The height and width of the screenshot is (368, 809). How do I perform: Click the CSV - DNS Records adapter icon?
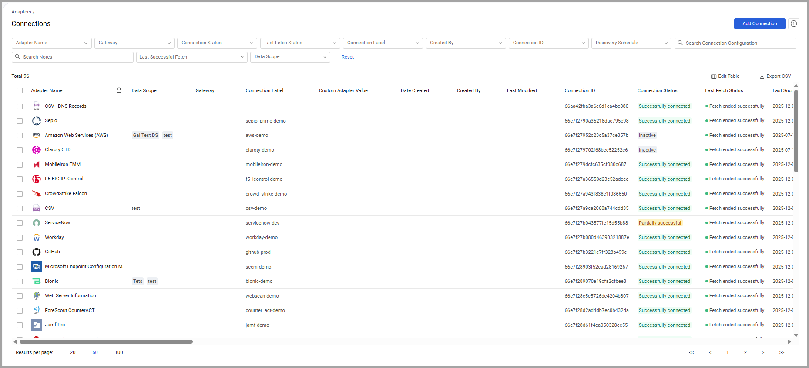[x=37, y=106]
